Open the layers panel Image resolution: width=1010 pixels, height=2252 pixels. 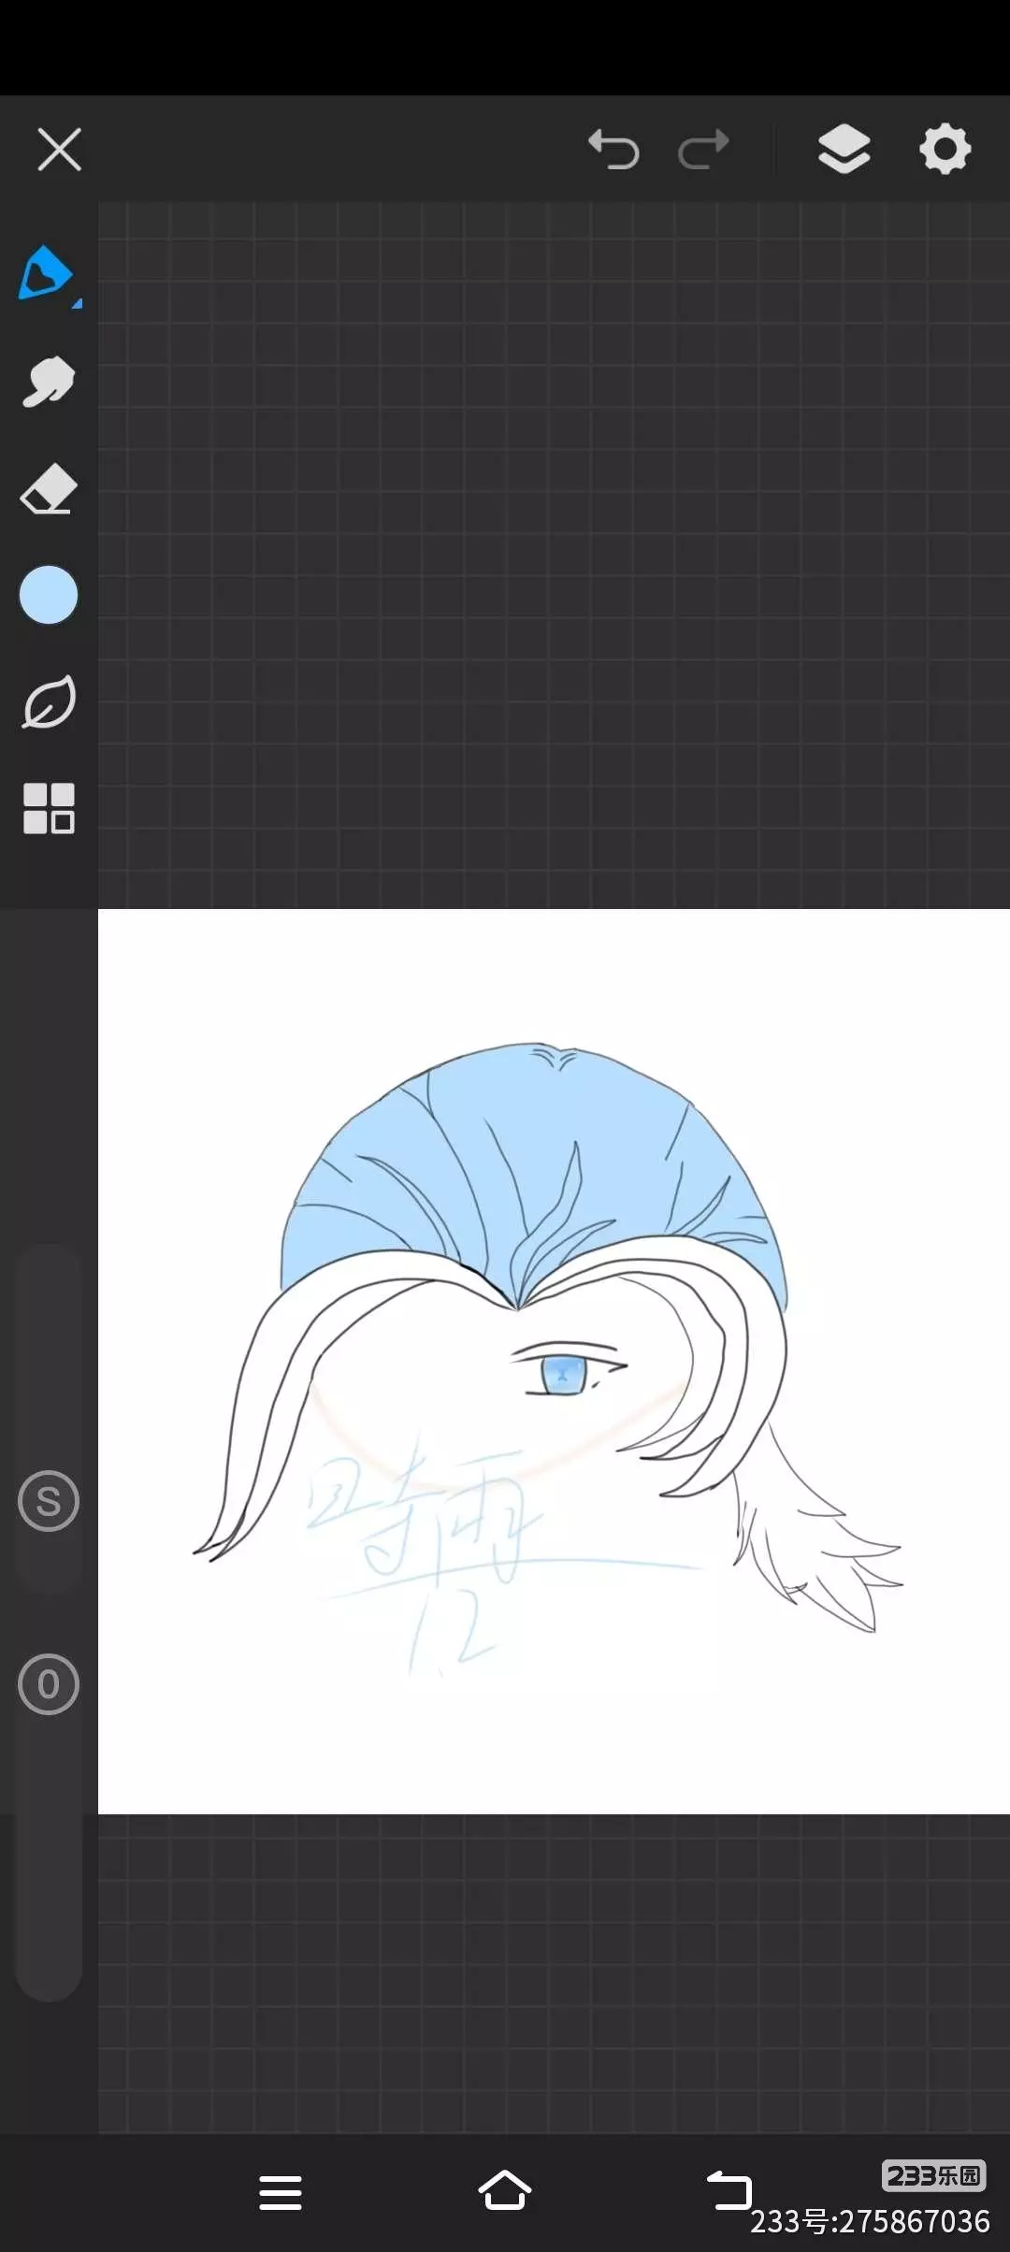(x=844, y=150)
